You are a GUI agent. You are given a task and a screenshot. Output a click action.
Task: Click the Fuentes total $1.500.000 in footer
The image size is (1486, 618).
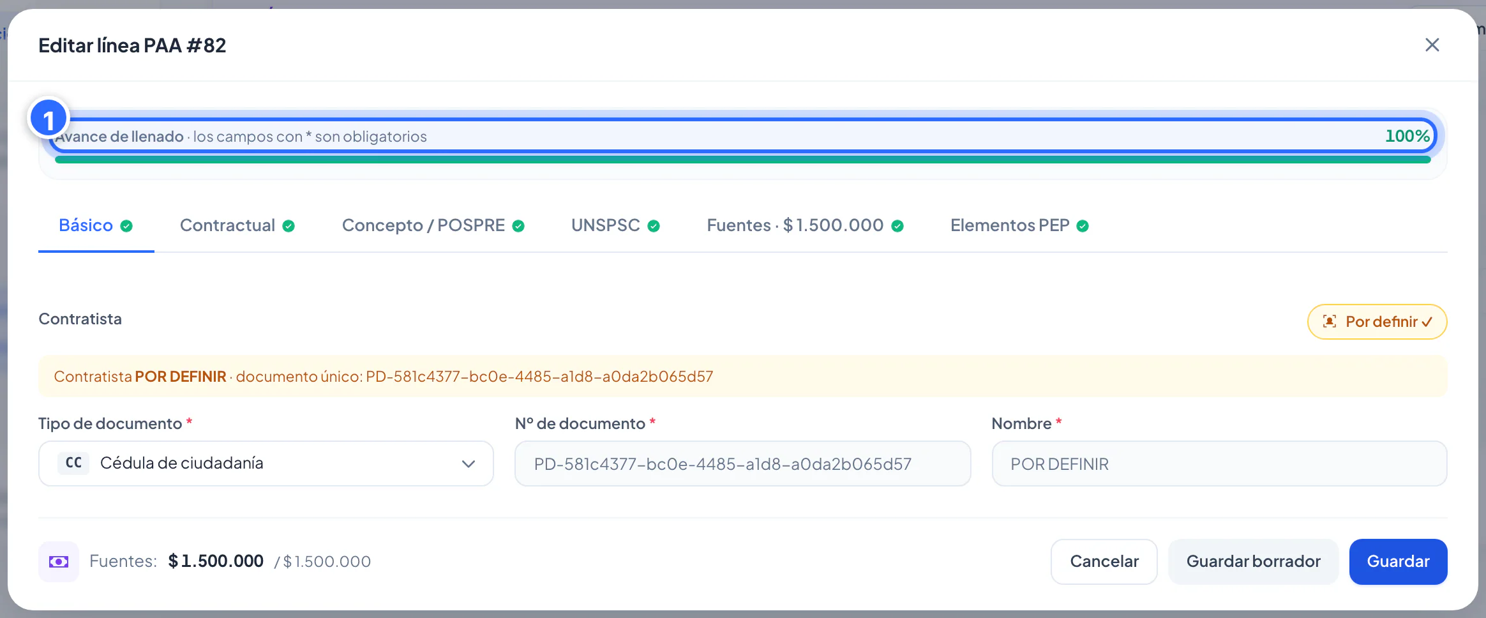(216, 561)
